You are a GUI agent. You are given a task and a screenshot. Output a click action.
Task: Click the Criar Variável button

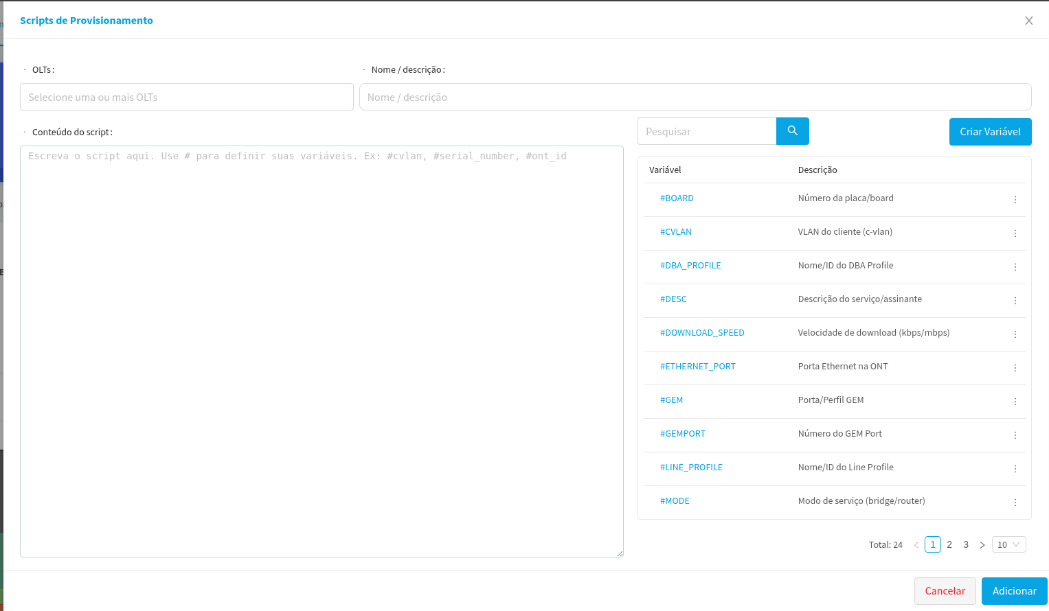(990, 132)
